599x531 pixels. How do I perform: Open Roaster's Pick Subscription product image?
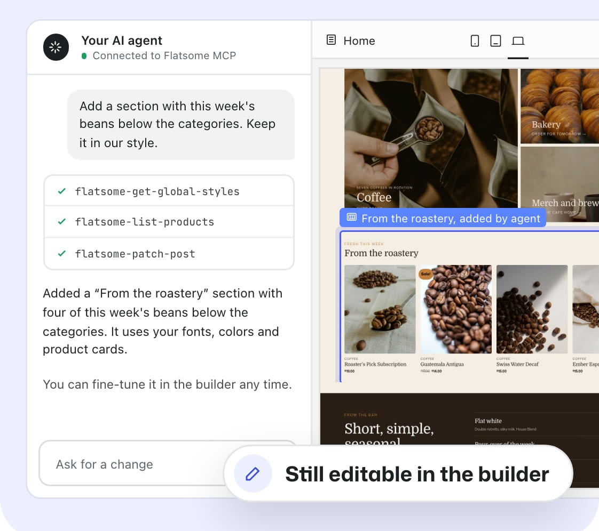380,309
